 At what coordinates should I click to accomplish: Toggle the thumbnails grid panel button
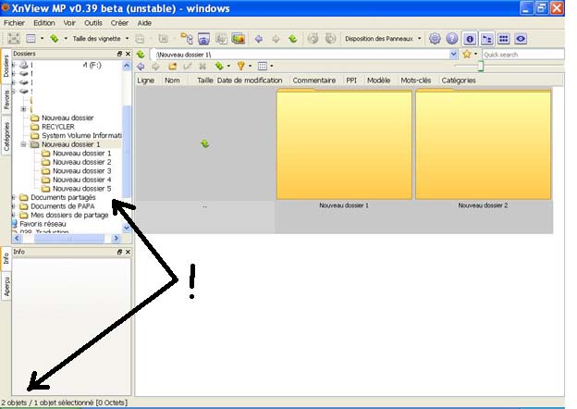[x=503, y=39]
